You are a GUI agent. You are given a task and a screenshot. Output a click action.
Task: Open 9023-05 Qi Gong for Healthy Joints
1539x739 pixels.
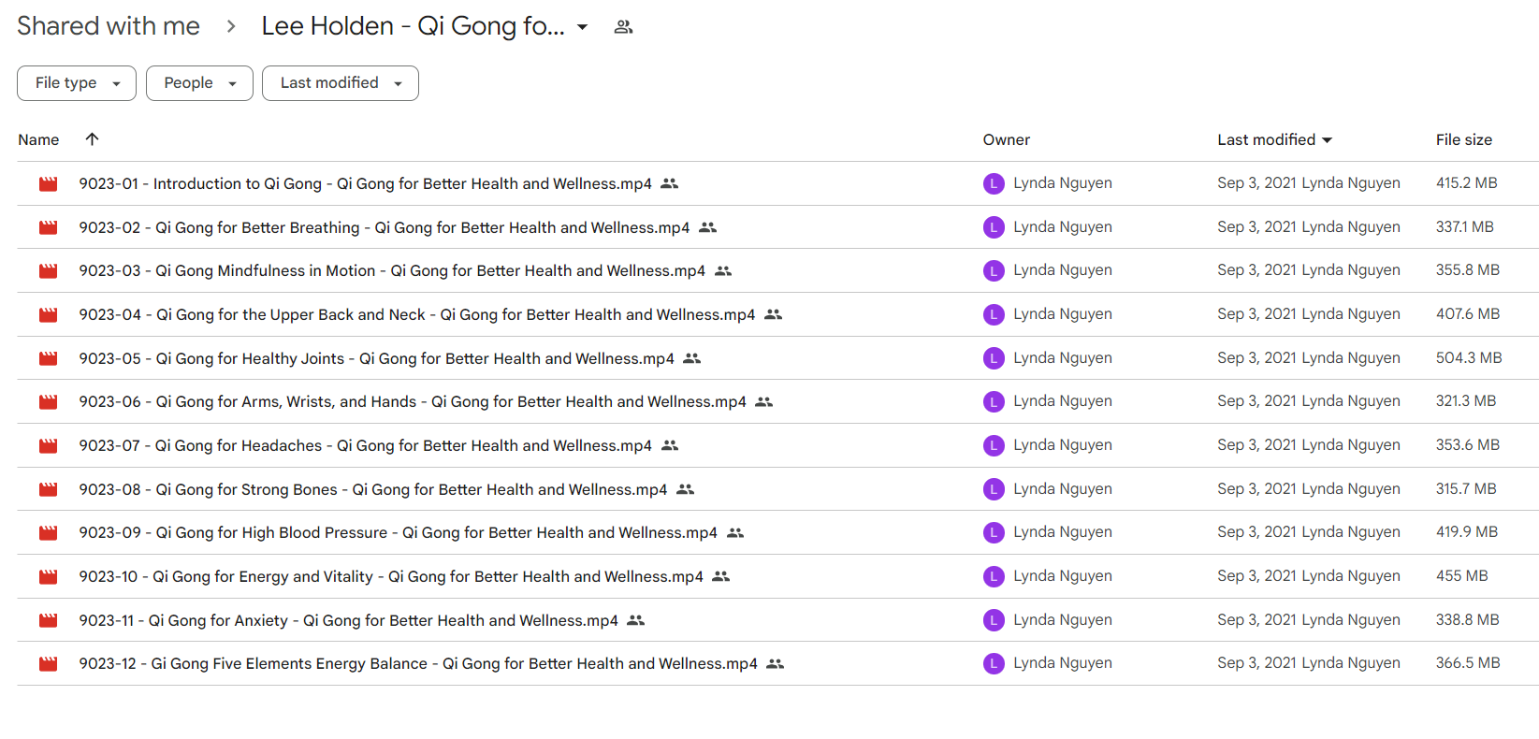click(376, 358)
